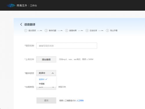Image resolution: width=145 pixels, height=109 pixels.
Task: Click the up arrow of 翻译语言 dropdown
Action: [x=53, y=73]
